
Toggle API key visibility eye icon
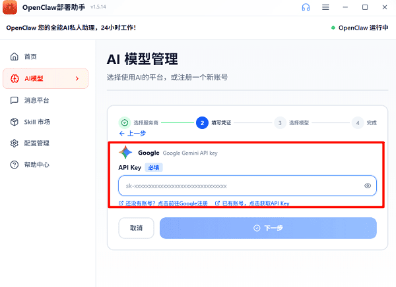[x=368, y=186]
